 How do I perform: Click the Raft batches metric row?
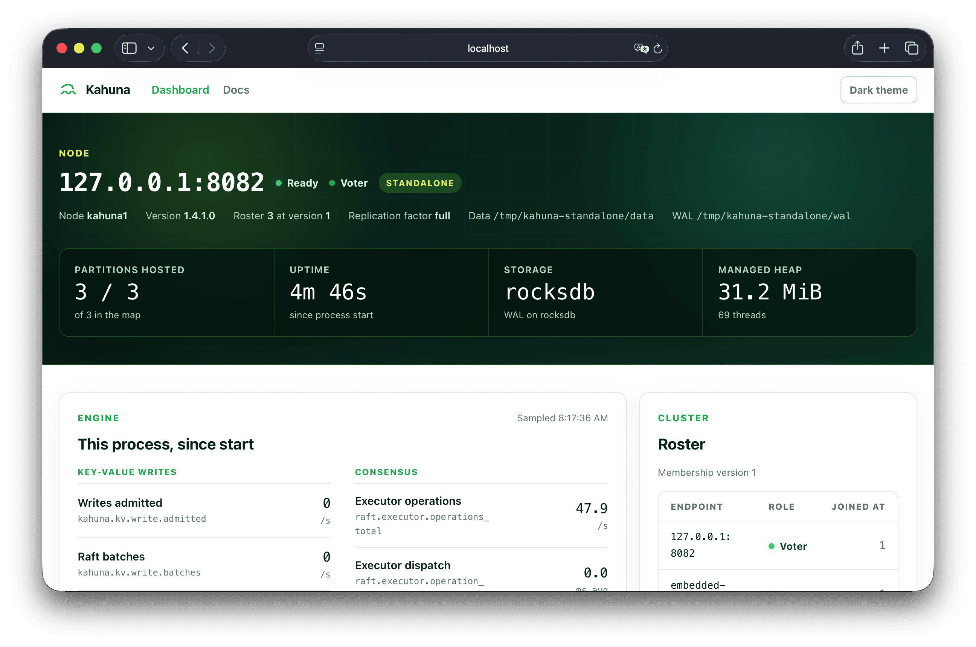click(204, 564)
